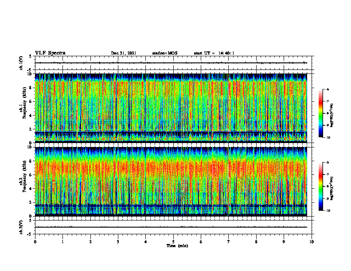Screen dimensions: 351x271
Task: Click the "6" tick on the time axis
Action: pos(201,242)
